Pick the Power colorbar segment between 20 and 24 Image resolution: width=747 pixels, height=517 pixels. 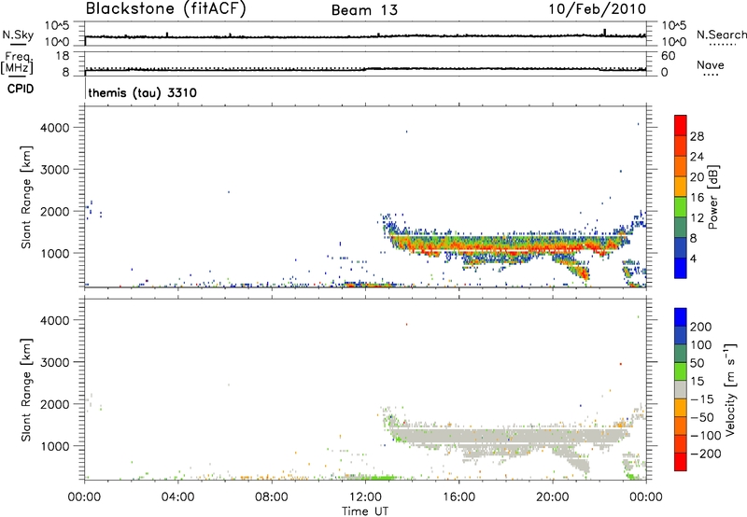pyautogui.click(x=681, y=166)
